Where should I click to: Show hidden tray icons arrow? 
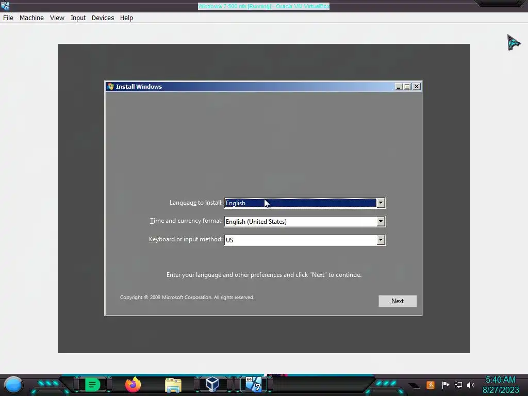[x=415, y=385]
